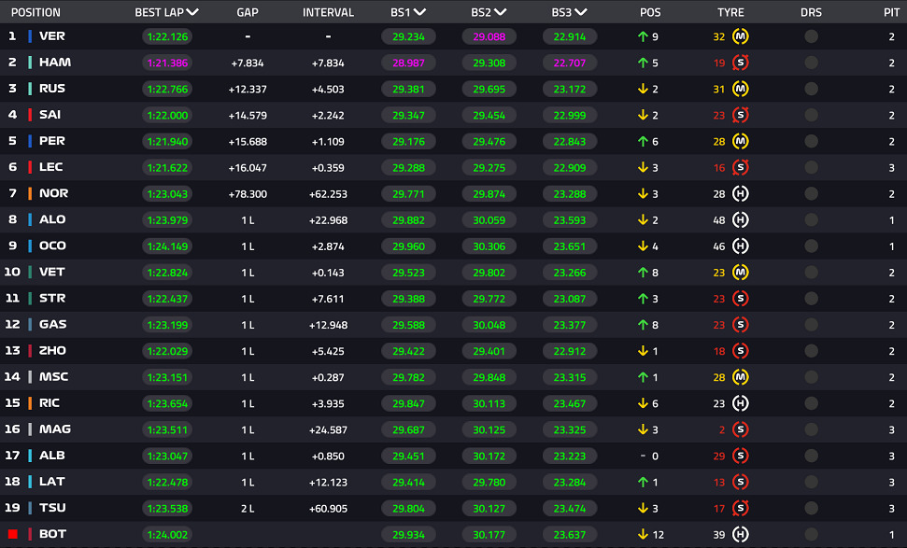
Task: Expand the BS1 column chevron
Action: pyautogui.click(x=420, y=12)
